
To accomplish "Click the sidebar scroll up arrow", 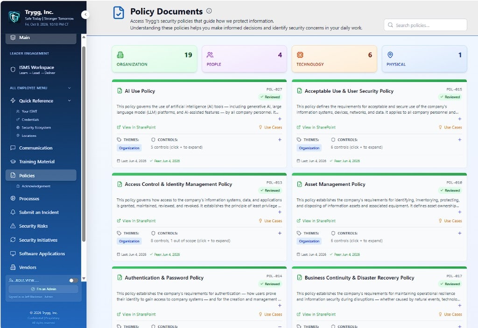I will [x=84, y=37].
